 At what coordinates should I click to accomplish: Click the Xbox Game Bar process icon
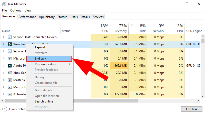10,73
